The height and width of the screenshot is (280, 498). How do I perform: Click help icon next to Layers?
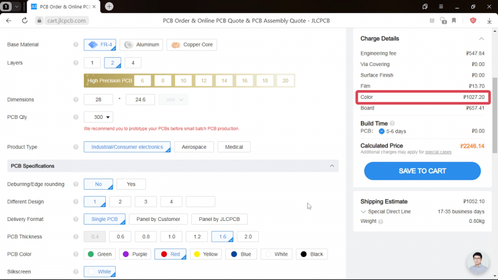75,63
